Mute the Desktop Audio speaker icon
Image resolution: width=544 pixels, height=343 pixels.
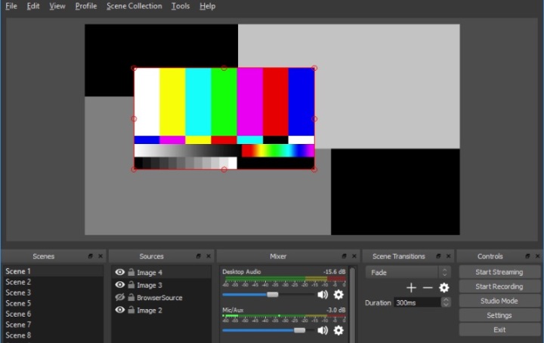323,295
